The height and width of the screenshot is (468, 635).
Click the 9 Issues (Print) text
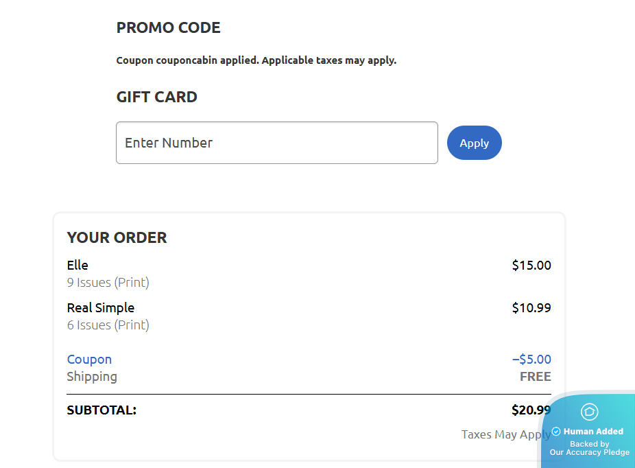pyautogui.click(x=108, y=282)
